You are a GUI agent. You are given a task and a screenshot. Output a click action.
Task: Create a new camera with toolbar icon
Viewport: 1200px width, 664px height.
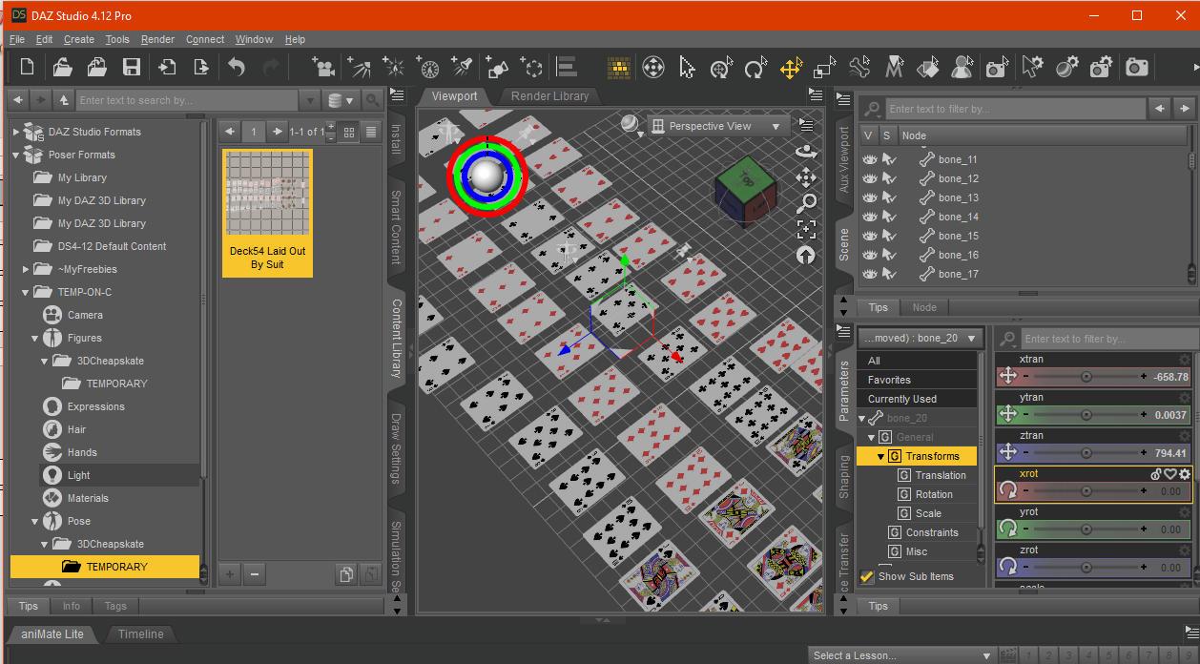click(x=323, y=67)
